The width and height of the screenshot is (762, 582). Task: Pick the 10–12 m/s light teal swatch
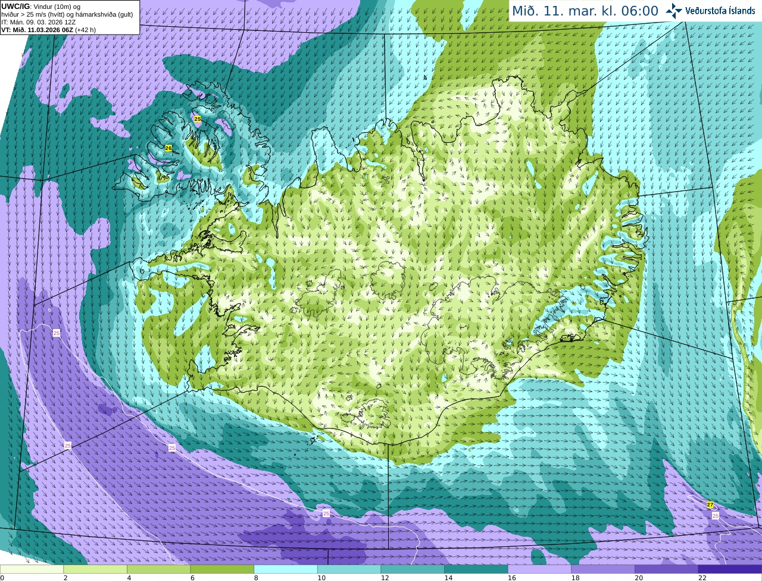[349, 570]
